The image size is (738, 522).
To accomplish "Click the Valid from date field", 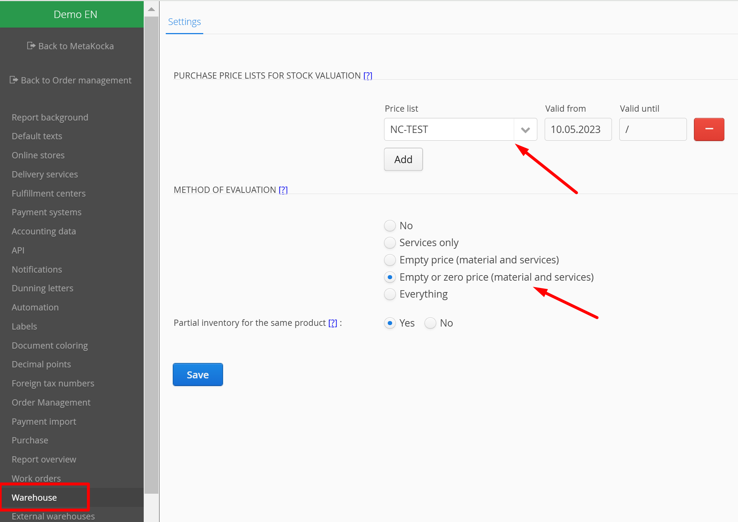I will 578,130.
